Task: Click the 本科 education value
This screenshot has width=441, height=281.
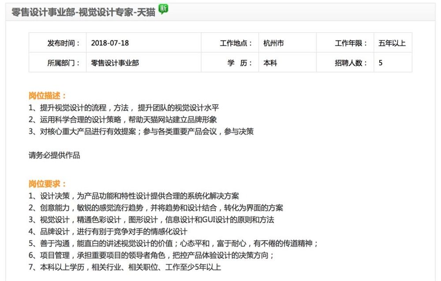Action: tap(270, 63)
